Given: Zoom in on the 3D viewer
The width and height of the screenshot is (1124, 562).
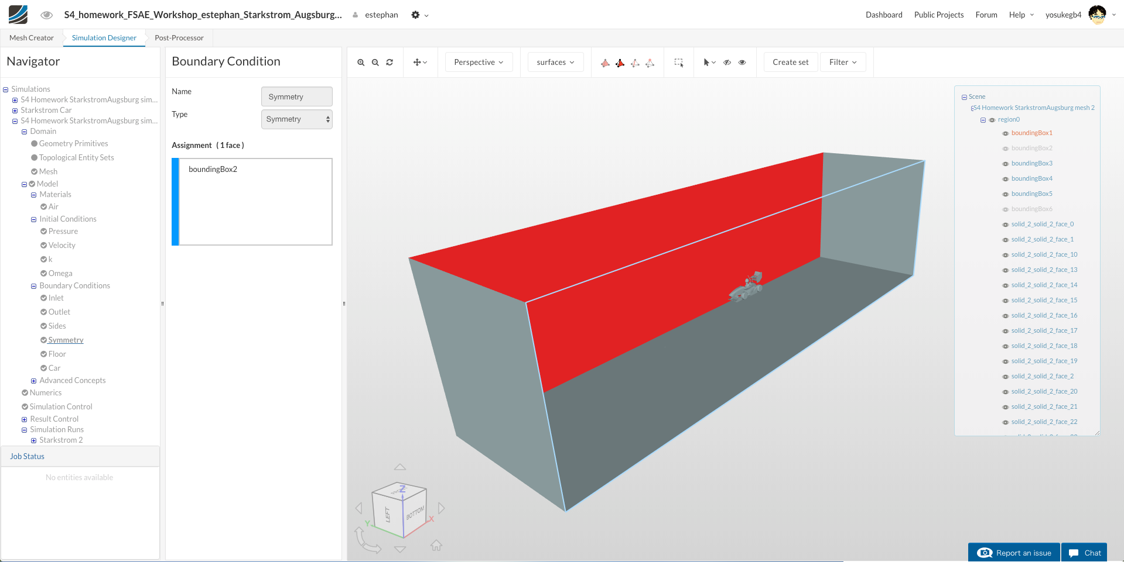Looking at the screenshot, I should (x=361, y=63).
